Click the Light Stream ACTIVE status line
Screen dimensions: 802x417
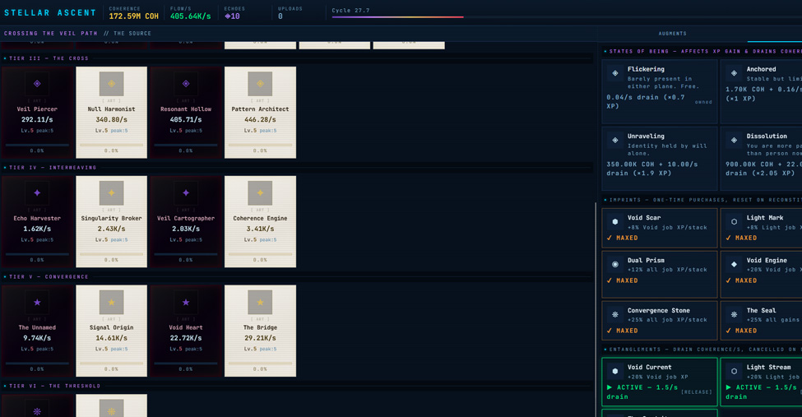[761, 392]
